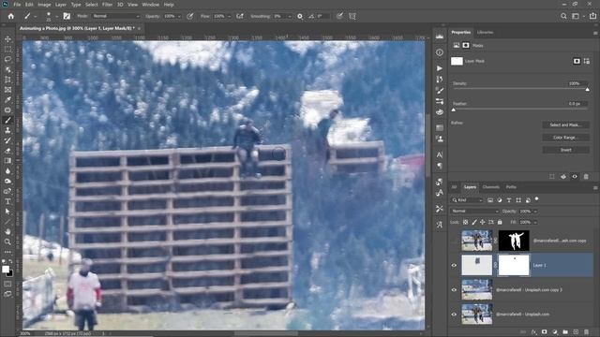Open Flow percentage dropdown

coord(229,16)
